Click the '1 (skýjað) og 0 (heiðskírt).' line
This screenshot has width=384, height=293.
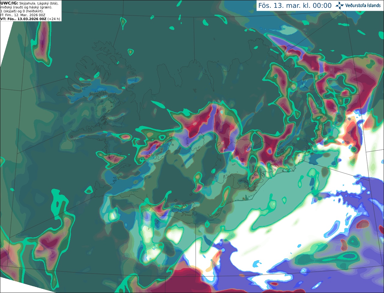[22, 11]
